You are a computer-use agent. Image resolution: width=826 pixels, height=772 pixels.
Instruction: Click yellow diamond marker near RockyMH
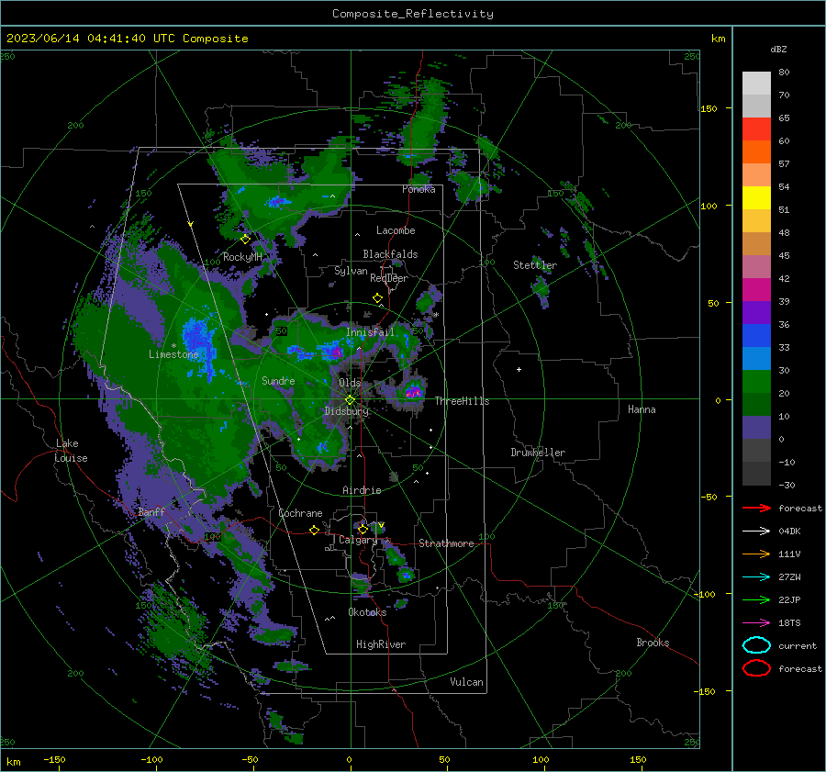click(x=245, y=240)
